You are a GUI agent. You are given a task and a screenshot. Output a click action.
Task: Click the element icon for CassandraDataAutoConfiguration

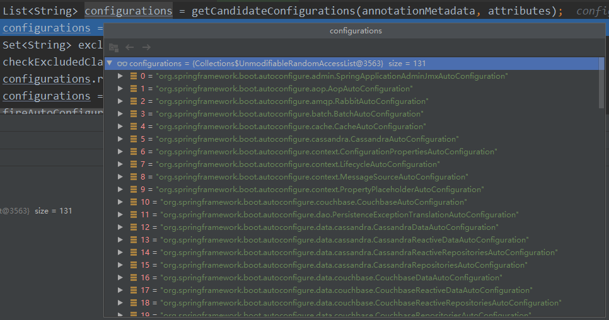tap(134, 227)
